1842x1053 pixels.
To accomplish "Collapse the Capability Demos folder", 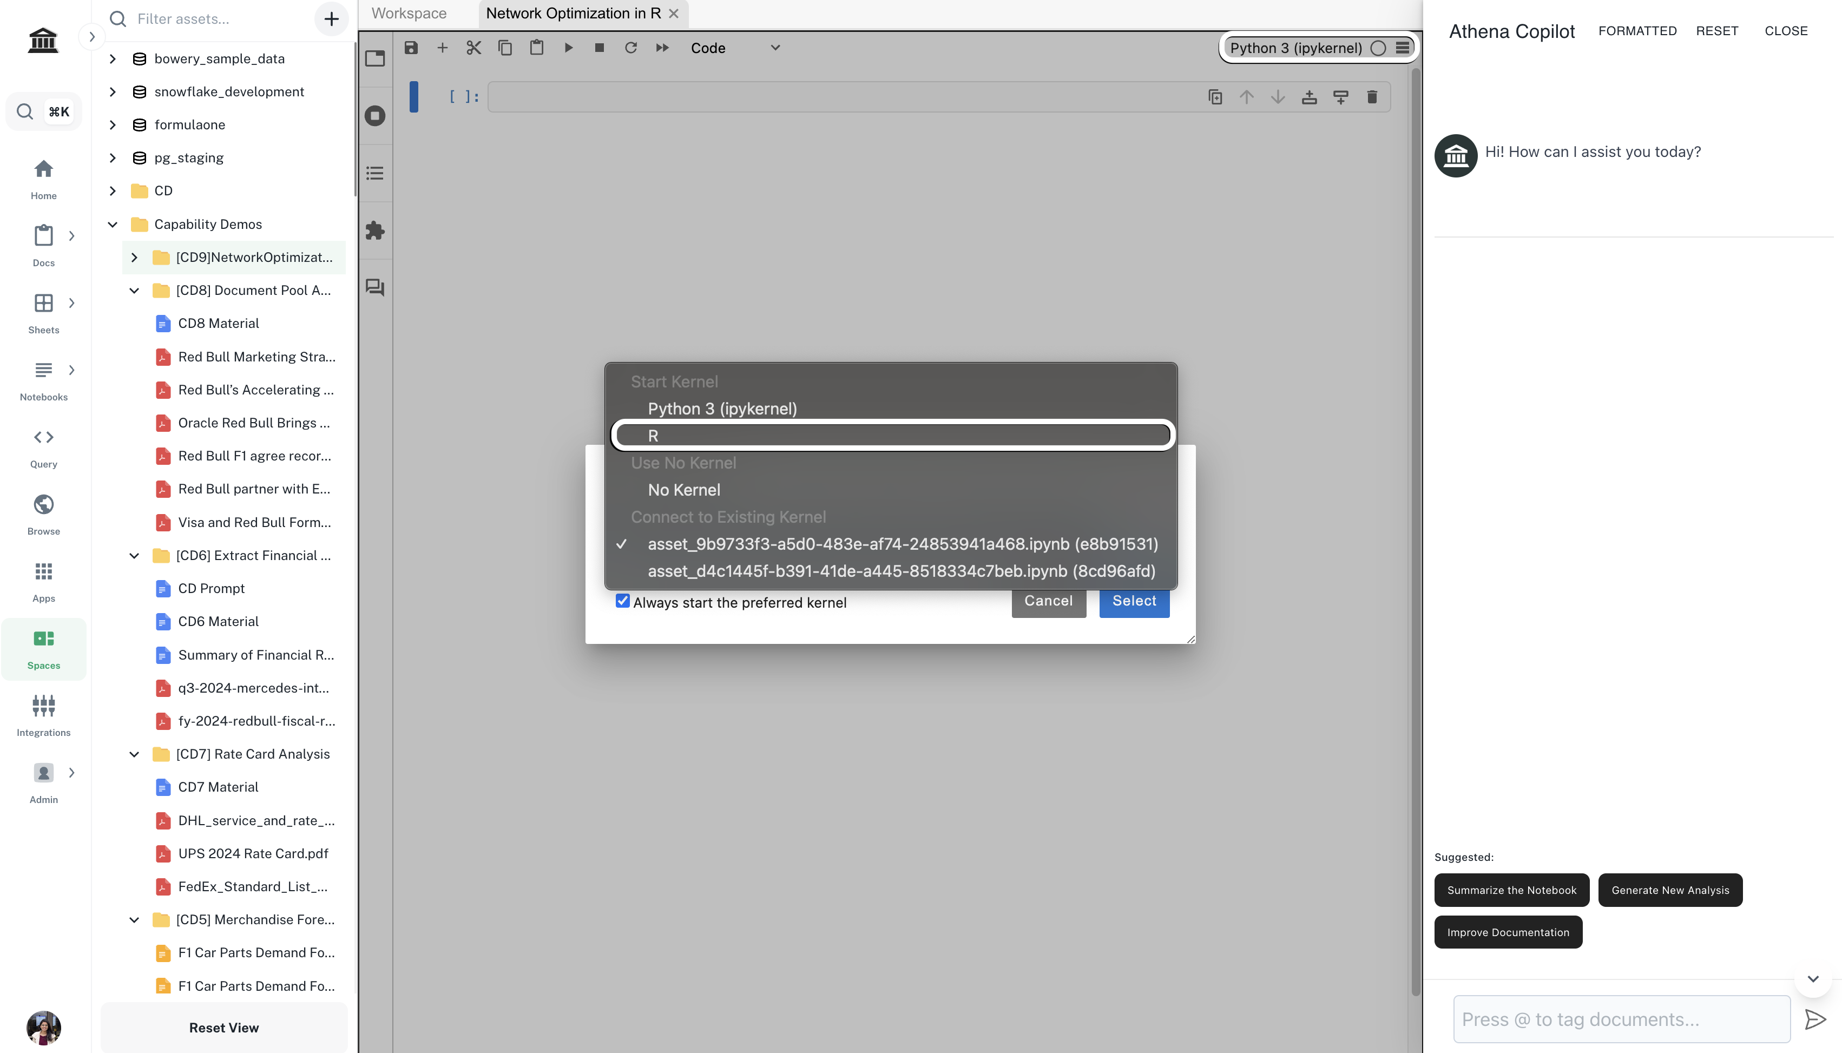I will coord(113,224).
